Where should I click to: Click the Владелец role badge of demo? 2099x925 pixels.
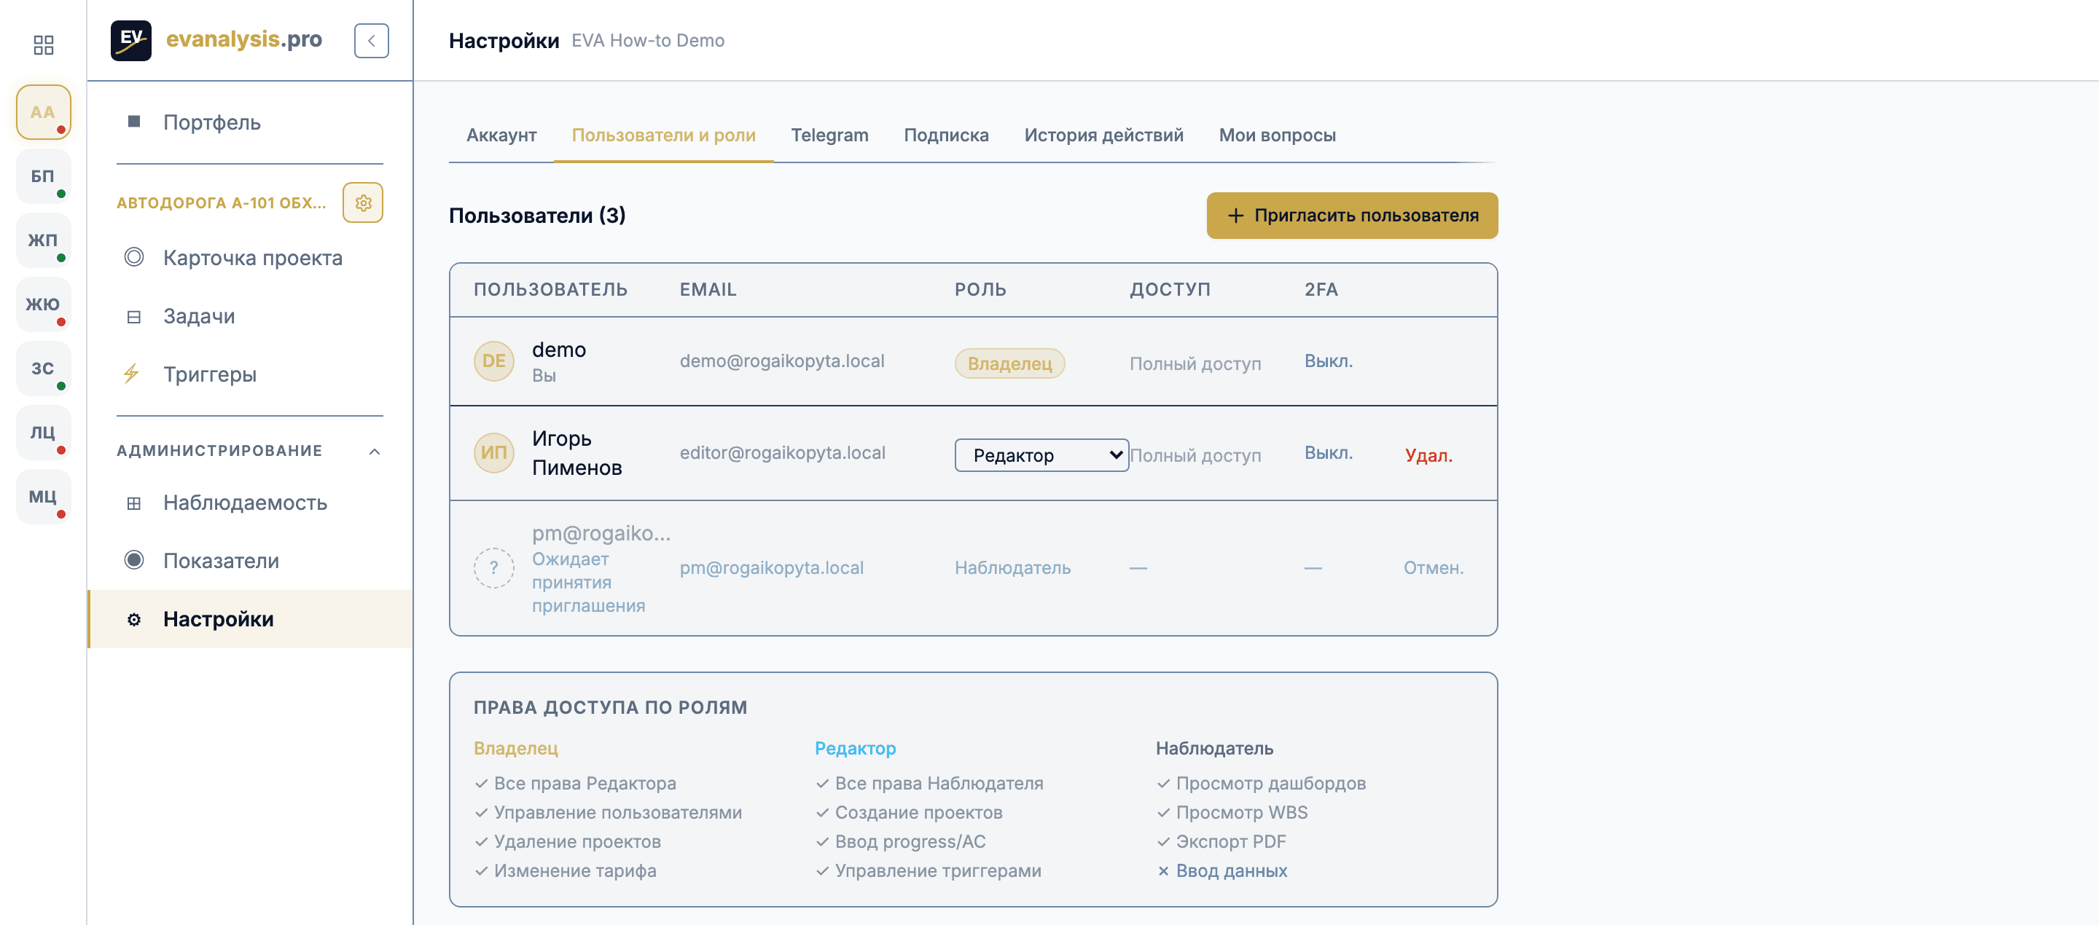(x=1009, y=363)
